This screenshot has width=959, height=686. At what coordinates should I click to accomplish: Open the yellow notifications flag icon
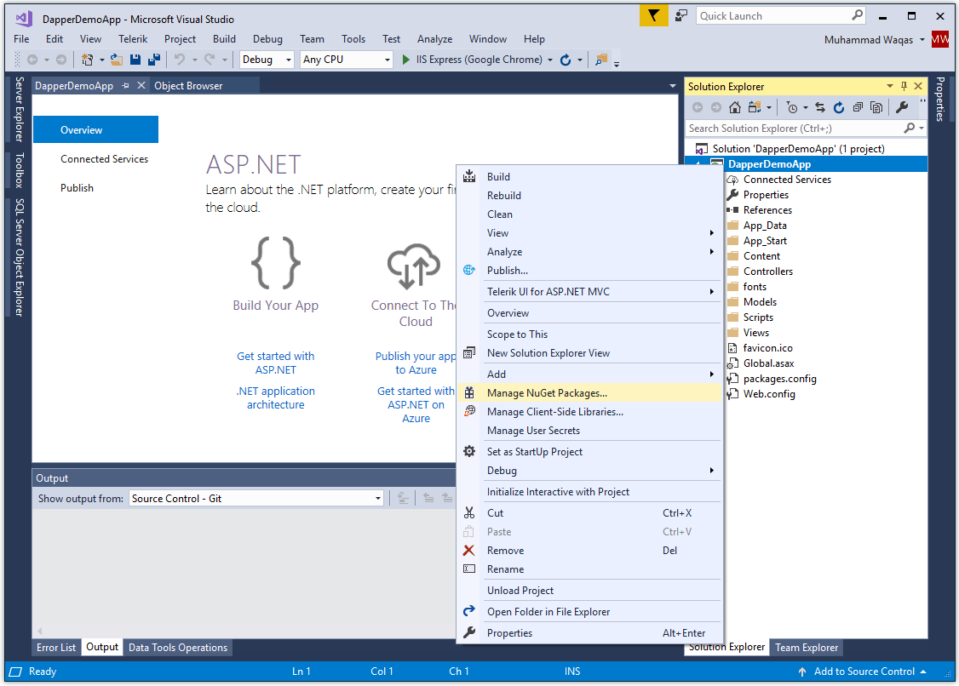click(x=653, y=15)
